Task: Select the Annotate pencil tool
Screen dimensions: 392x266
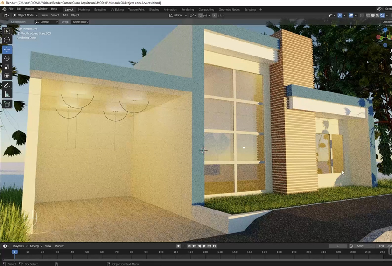Action: click(x=7, y=85)
